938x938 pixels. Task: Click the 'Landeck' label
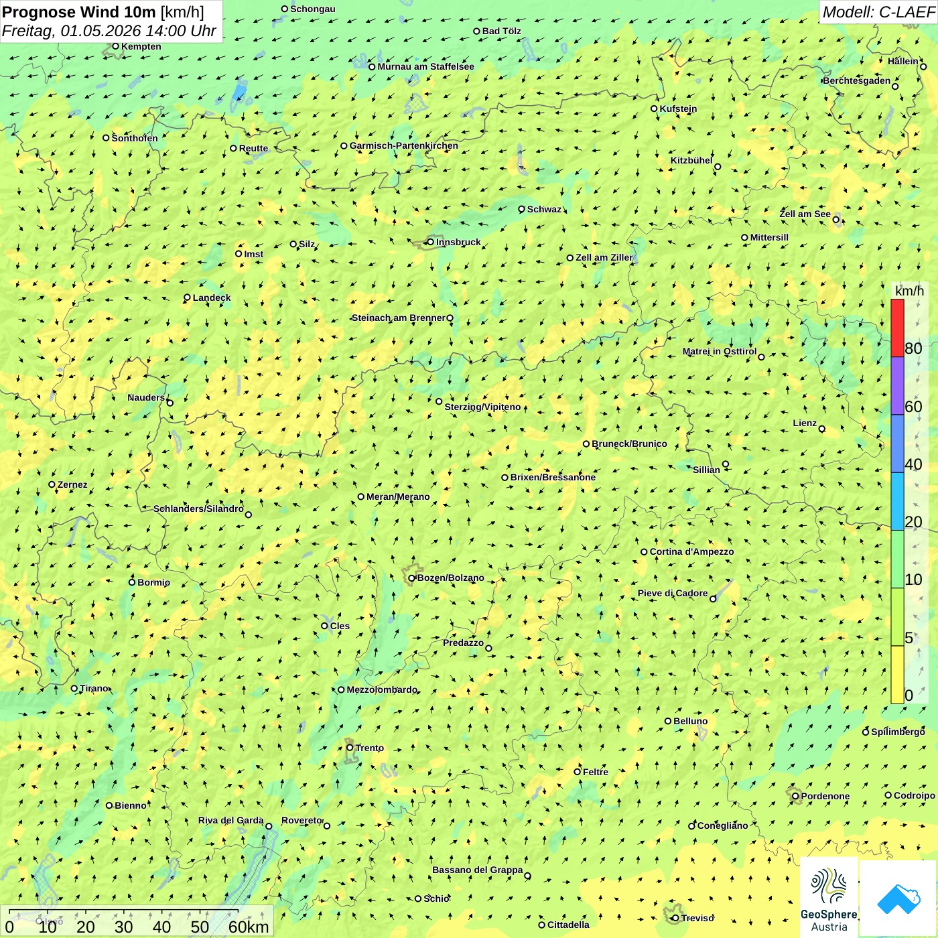(212, 297)
